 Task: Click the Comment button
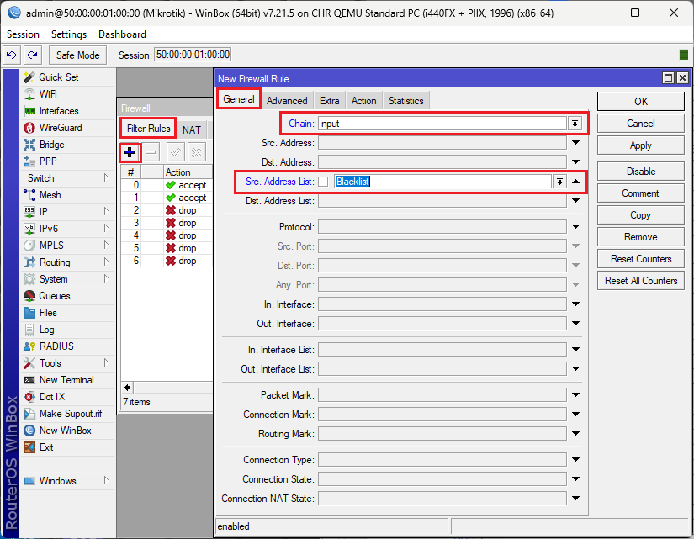tap(641, 193)
